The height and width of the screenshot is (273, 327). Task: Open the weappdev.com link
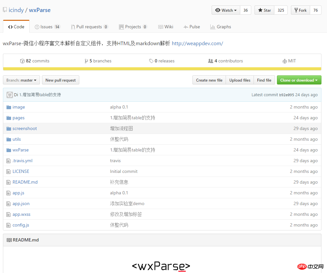point(197,44)
